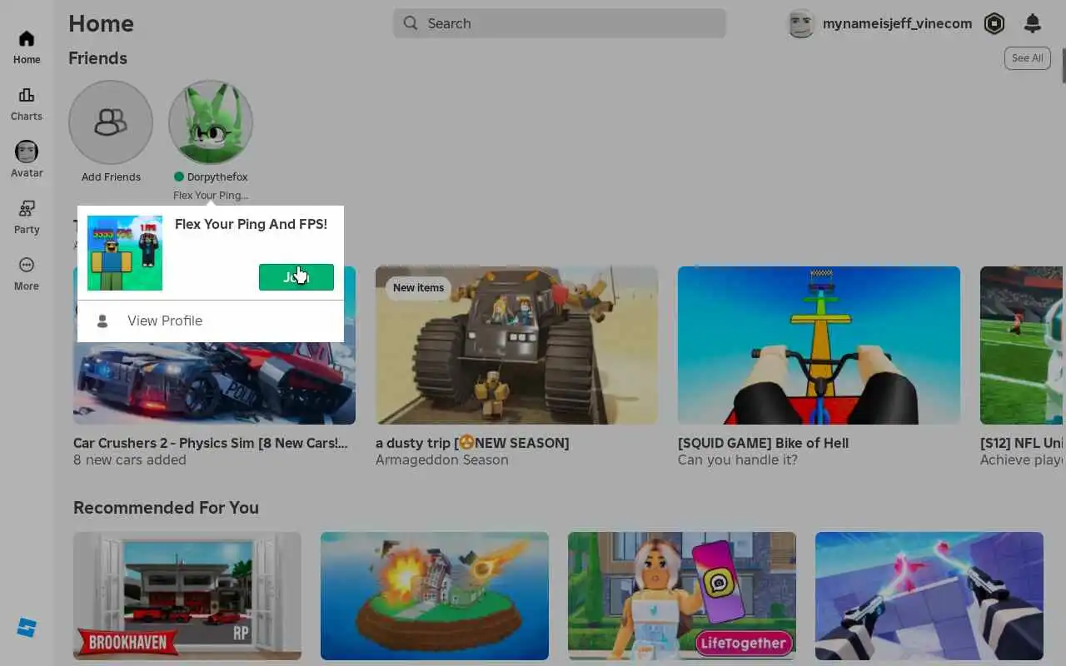Click the Armageddon Season subtitle
Image resolution: width=1066 pixels, height=666 pixels.
point(442,460)
